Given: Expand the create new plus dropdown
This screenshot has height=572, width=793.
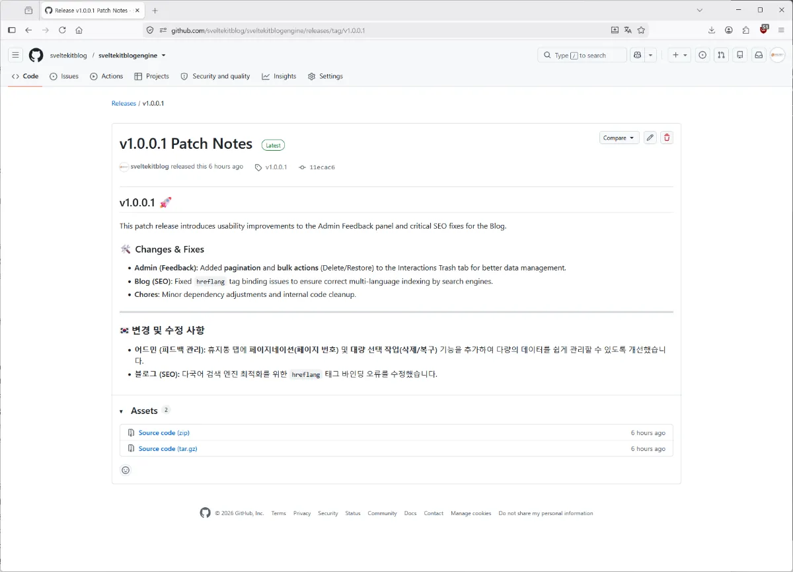Looking at the screenshot, I should coord(679,56).
